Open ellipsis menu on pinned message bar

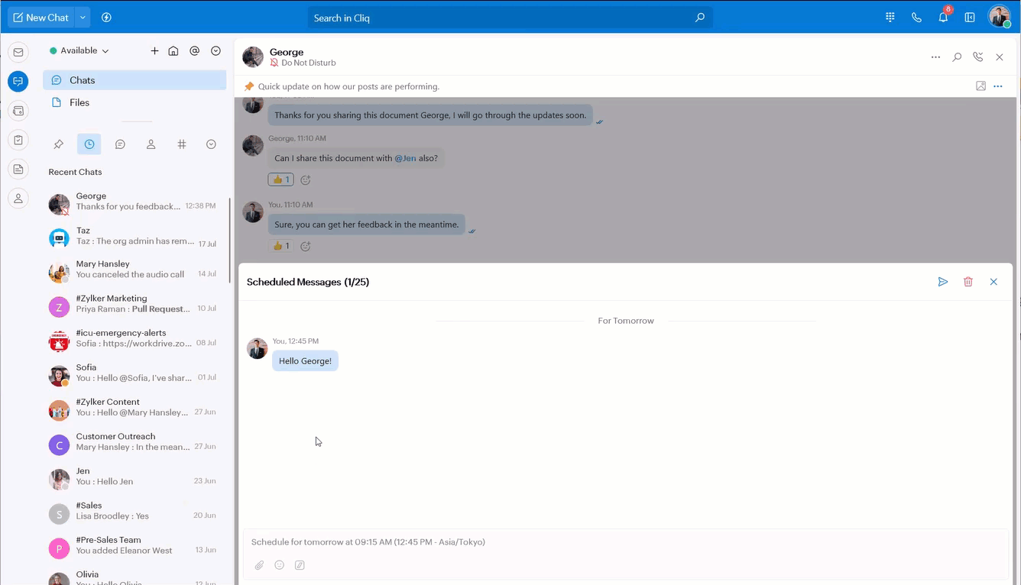coord(998,86)
